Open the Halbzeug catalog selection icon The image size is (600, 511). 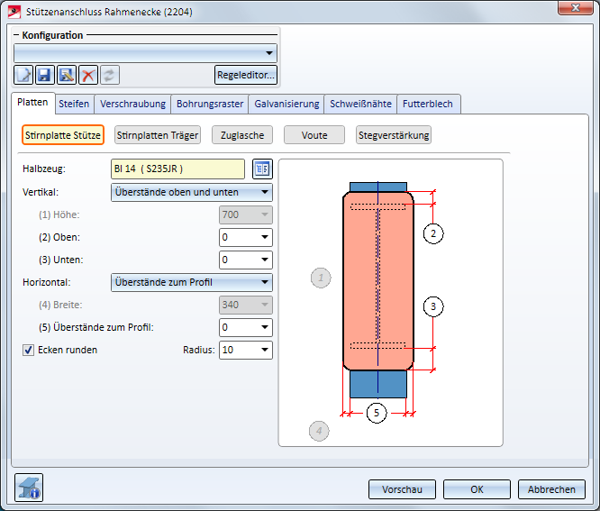pyautogui.click(x=261, y=169)
